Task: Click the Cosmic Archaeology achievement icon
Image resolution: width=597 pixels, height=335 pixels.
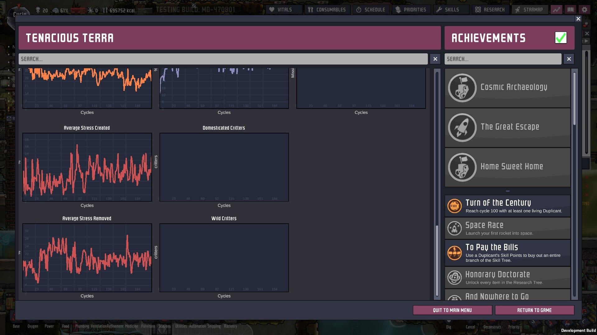Action: pyautogui.click(x=462, y=88)
